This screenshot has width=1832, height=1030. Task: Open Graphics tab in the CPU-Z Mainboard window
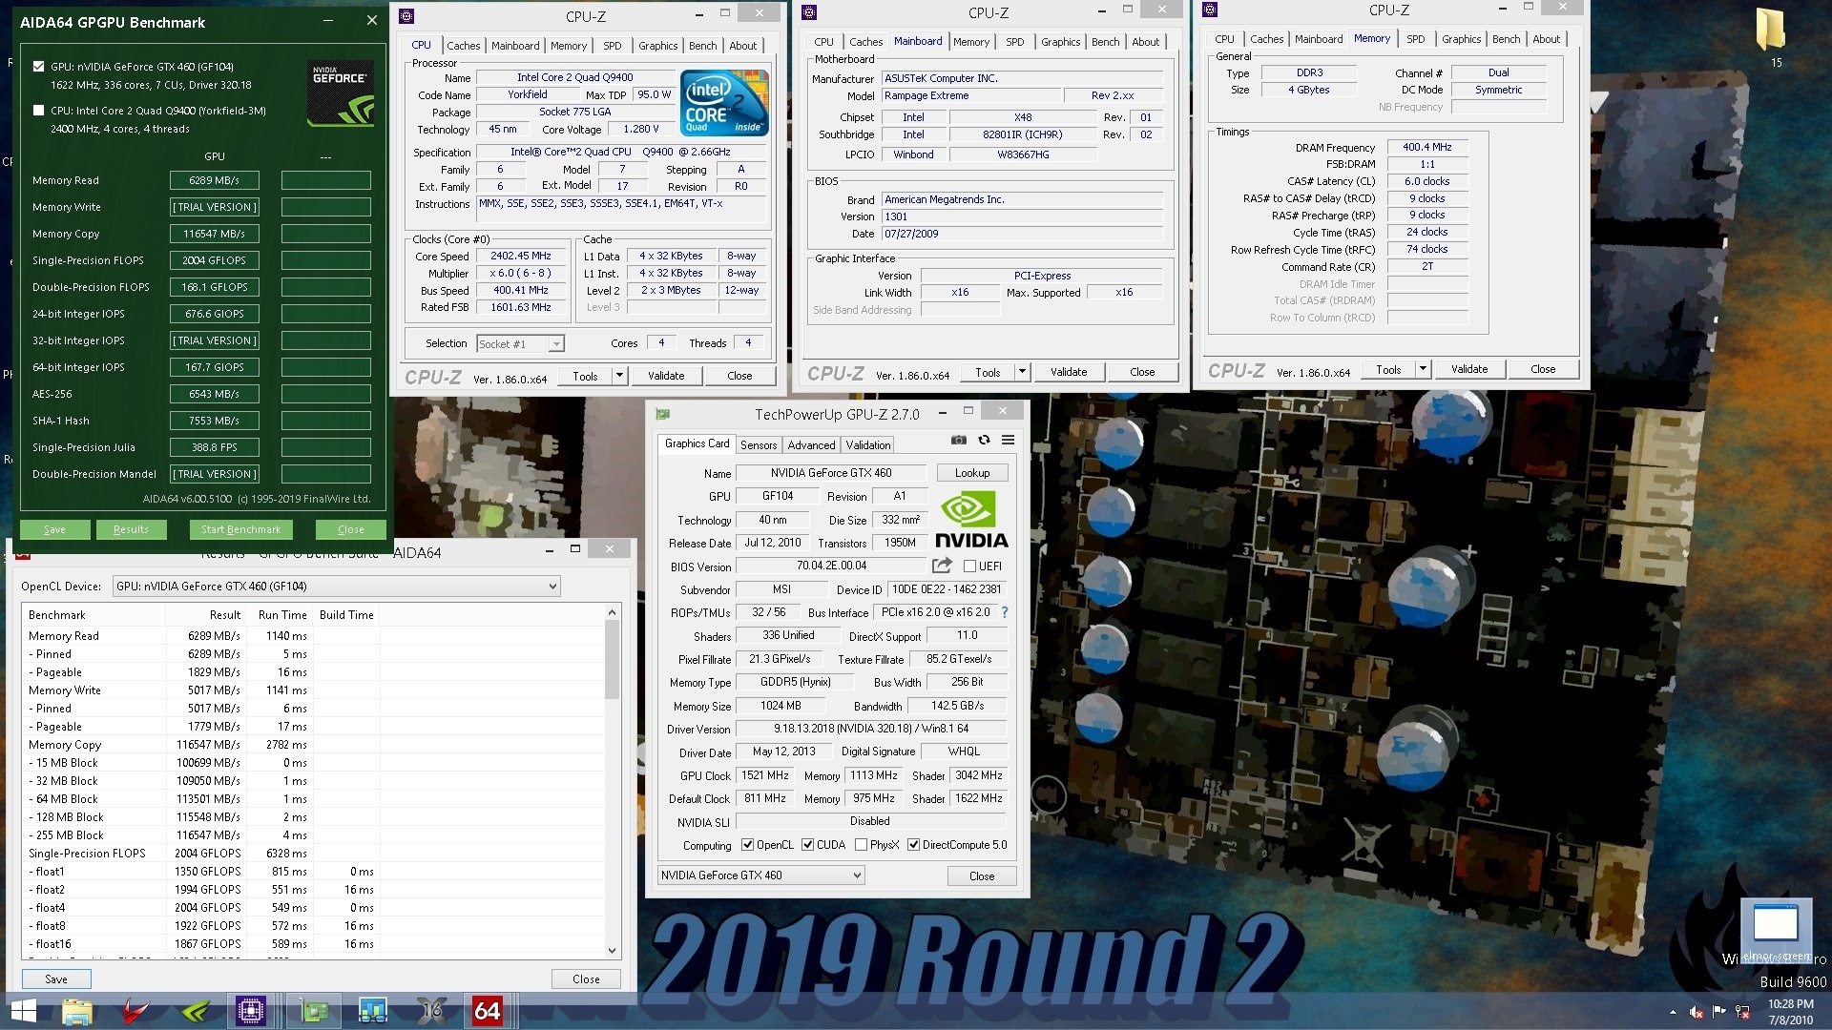(x=1060, y=42)
